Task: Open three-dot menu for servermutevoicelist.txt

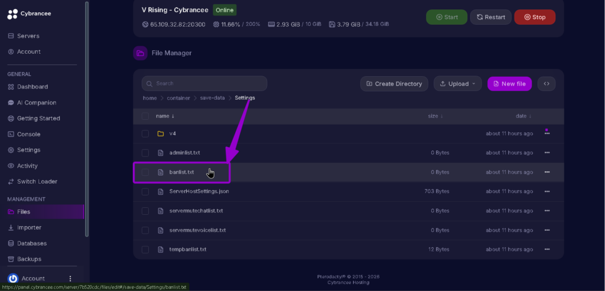Action: tap(547, 230)
